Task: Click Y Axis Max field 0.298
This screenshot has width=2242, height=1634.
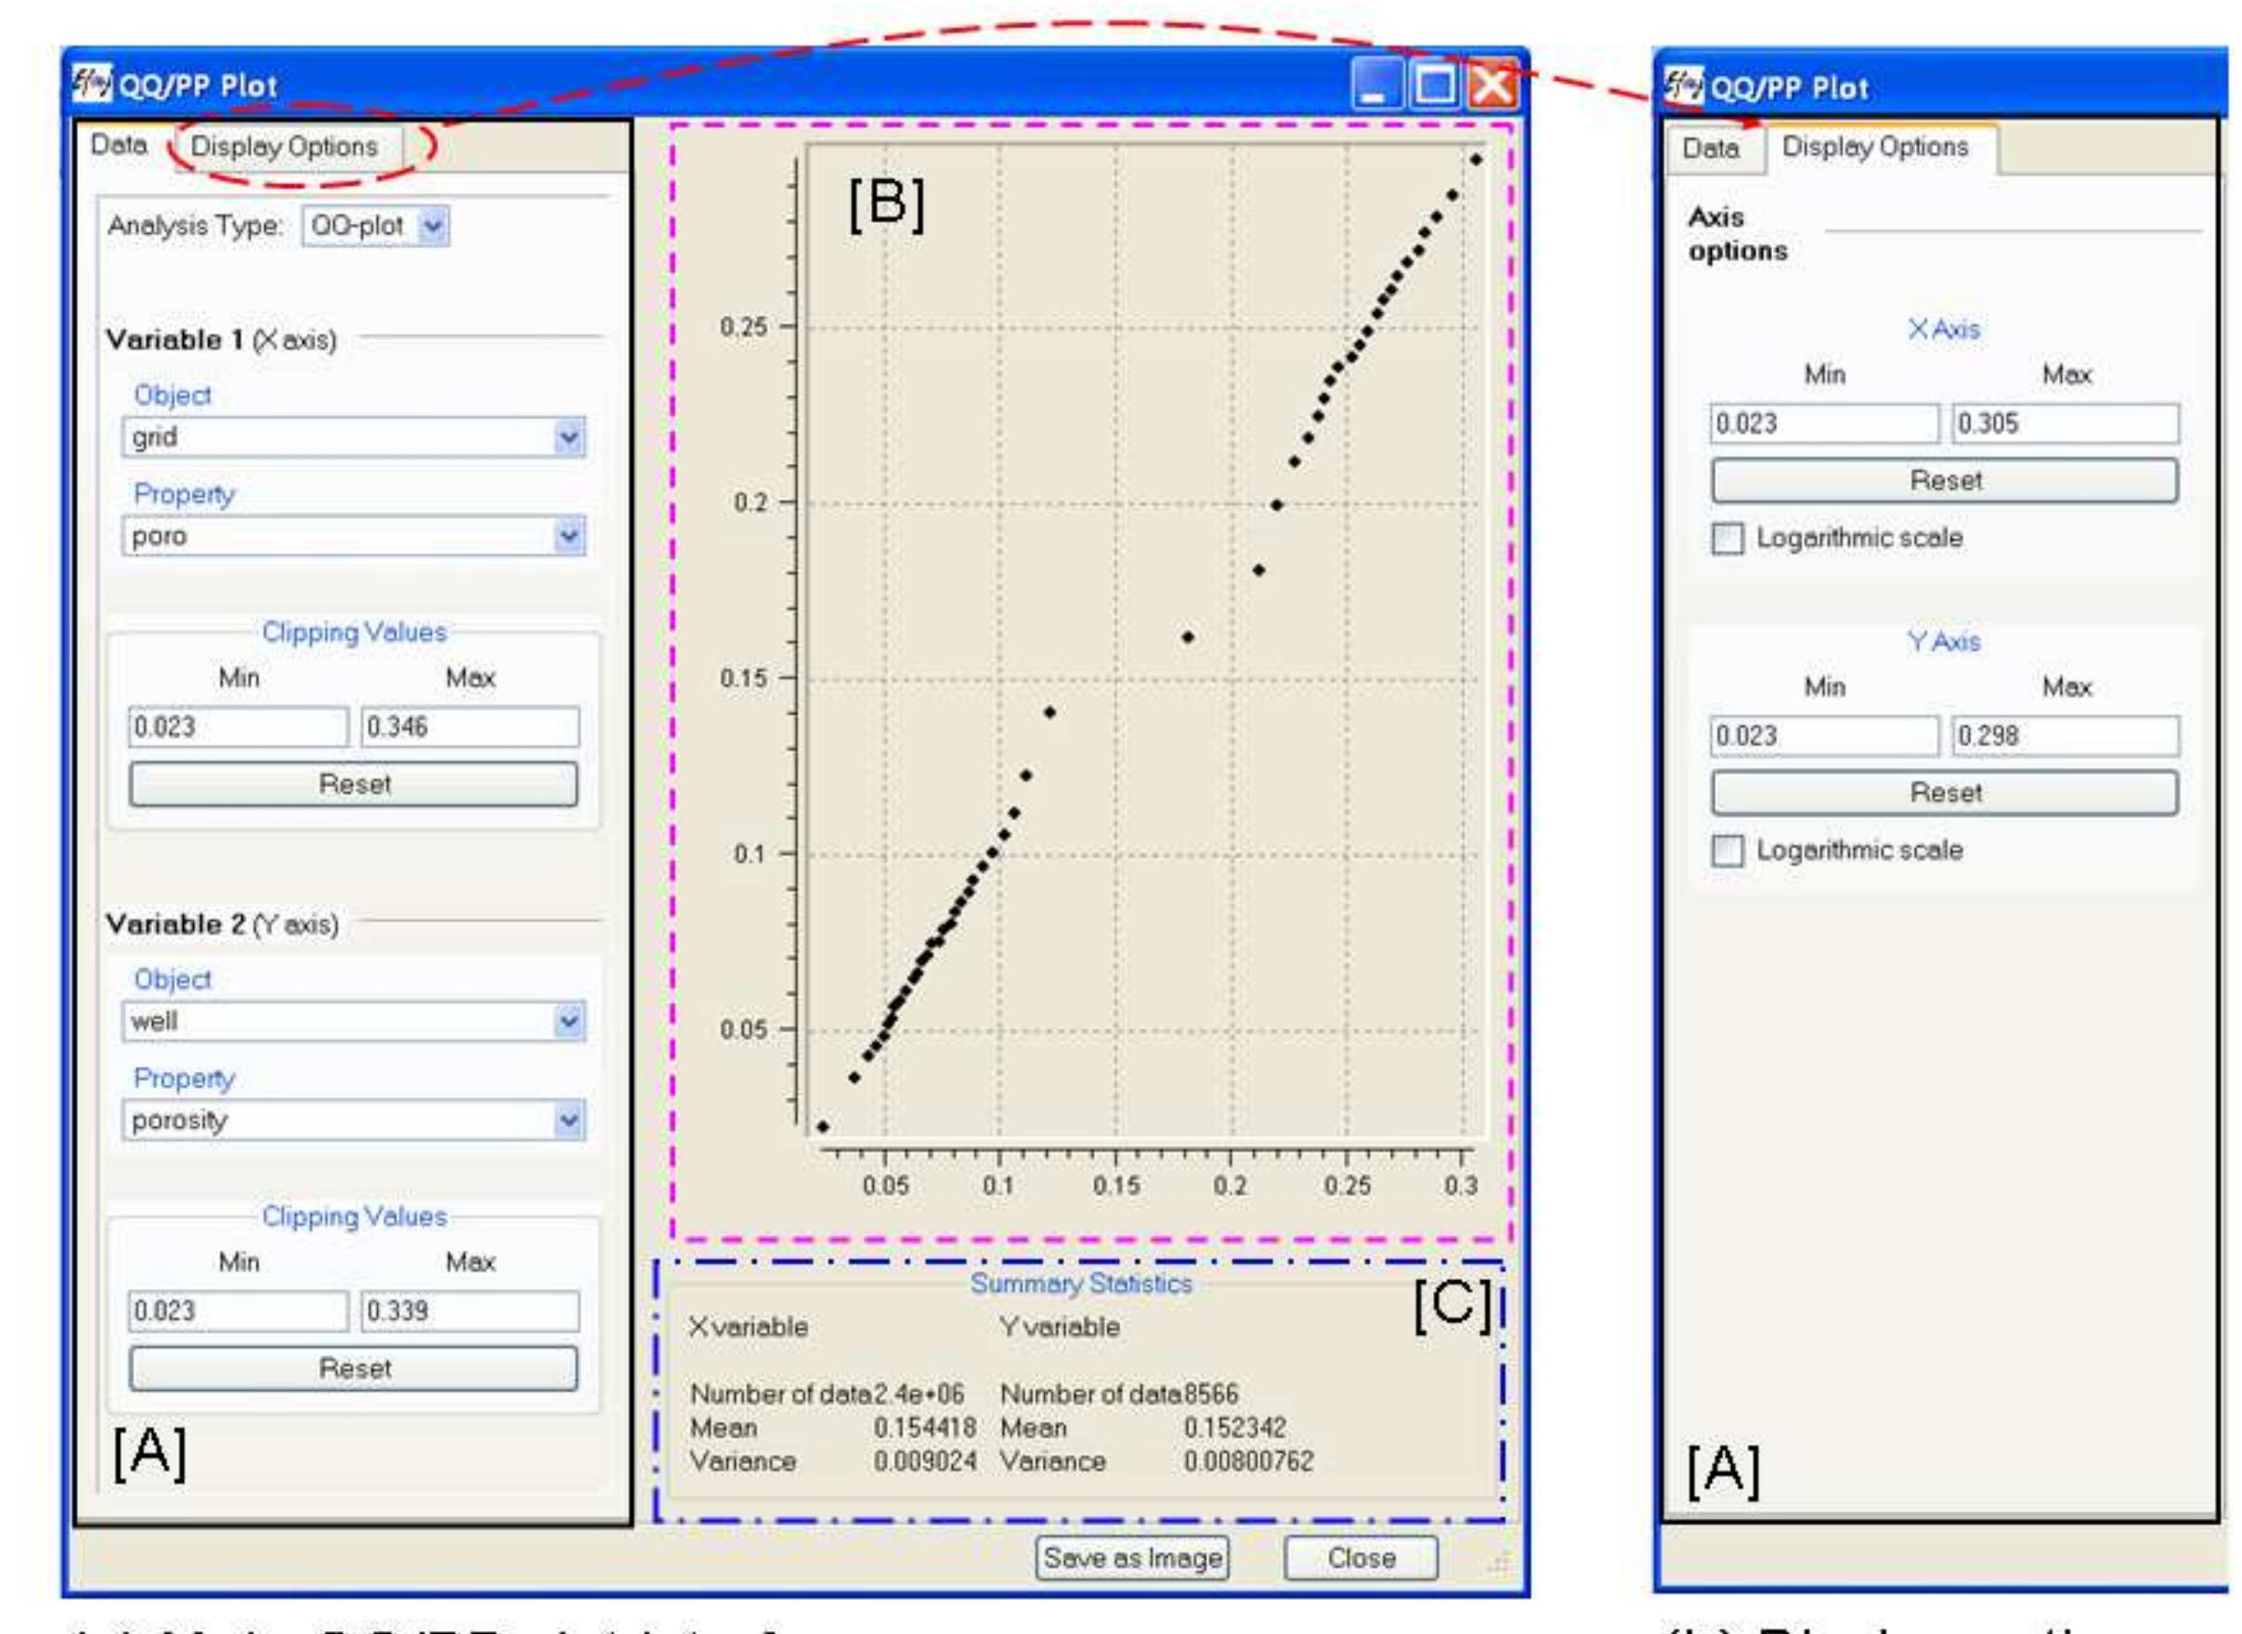Action: click(x=2065, y=736)
